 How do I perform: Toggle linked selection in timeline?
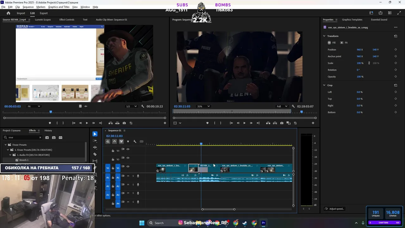click(121, 142)
